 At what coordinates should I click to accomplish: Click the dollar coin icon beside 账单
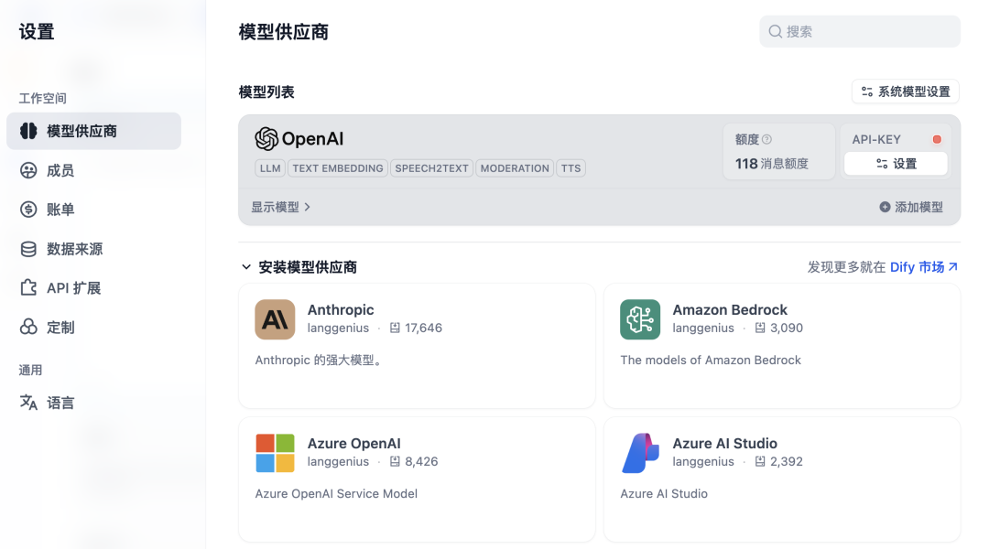[x=28, y=210]
